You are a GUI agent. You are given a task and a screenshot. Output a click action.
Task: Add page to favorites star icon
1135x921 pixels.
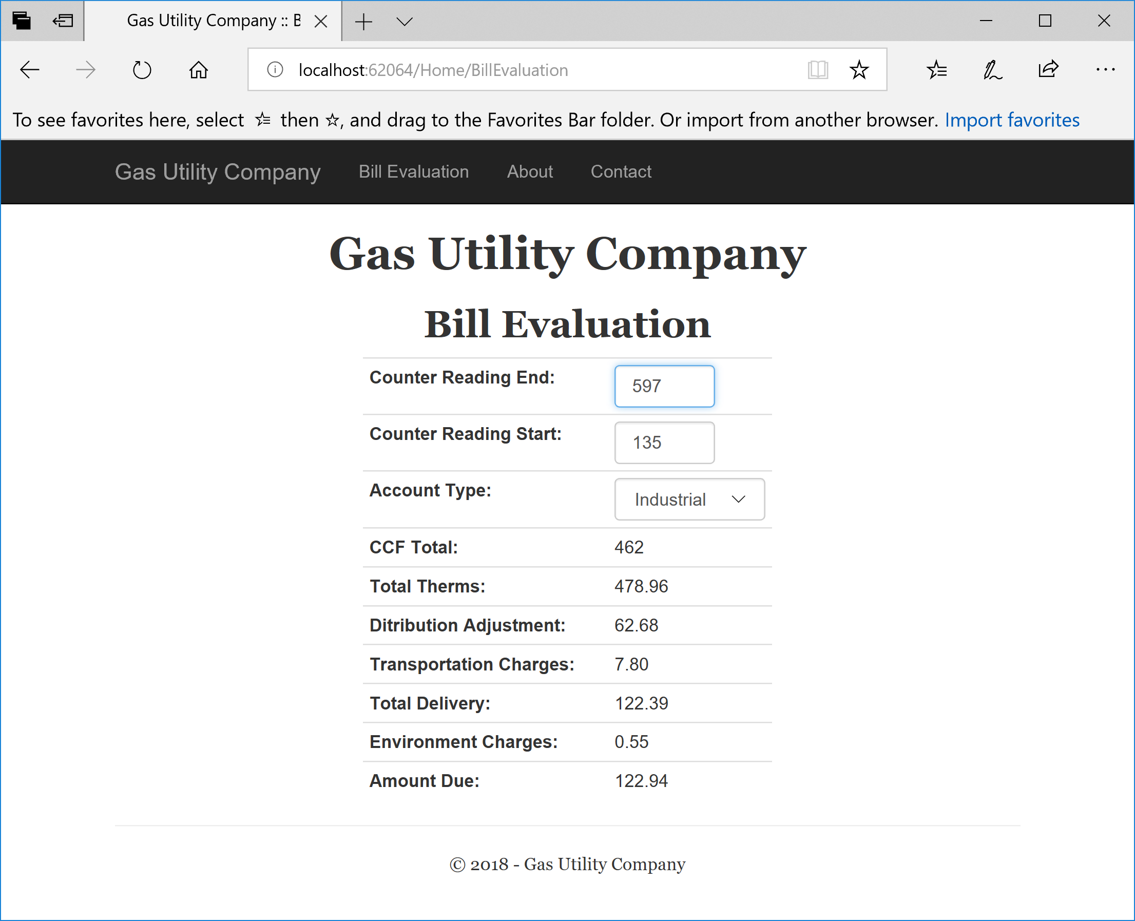[x=859, y=69]
